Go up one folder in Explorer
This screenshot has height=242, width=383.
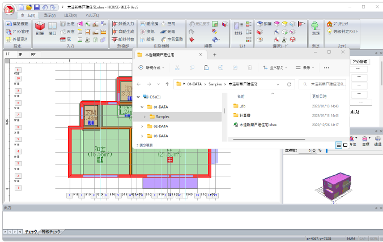coord(167,84)
